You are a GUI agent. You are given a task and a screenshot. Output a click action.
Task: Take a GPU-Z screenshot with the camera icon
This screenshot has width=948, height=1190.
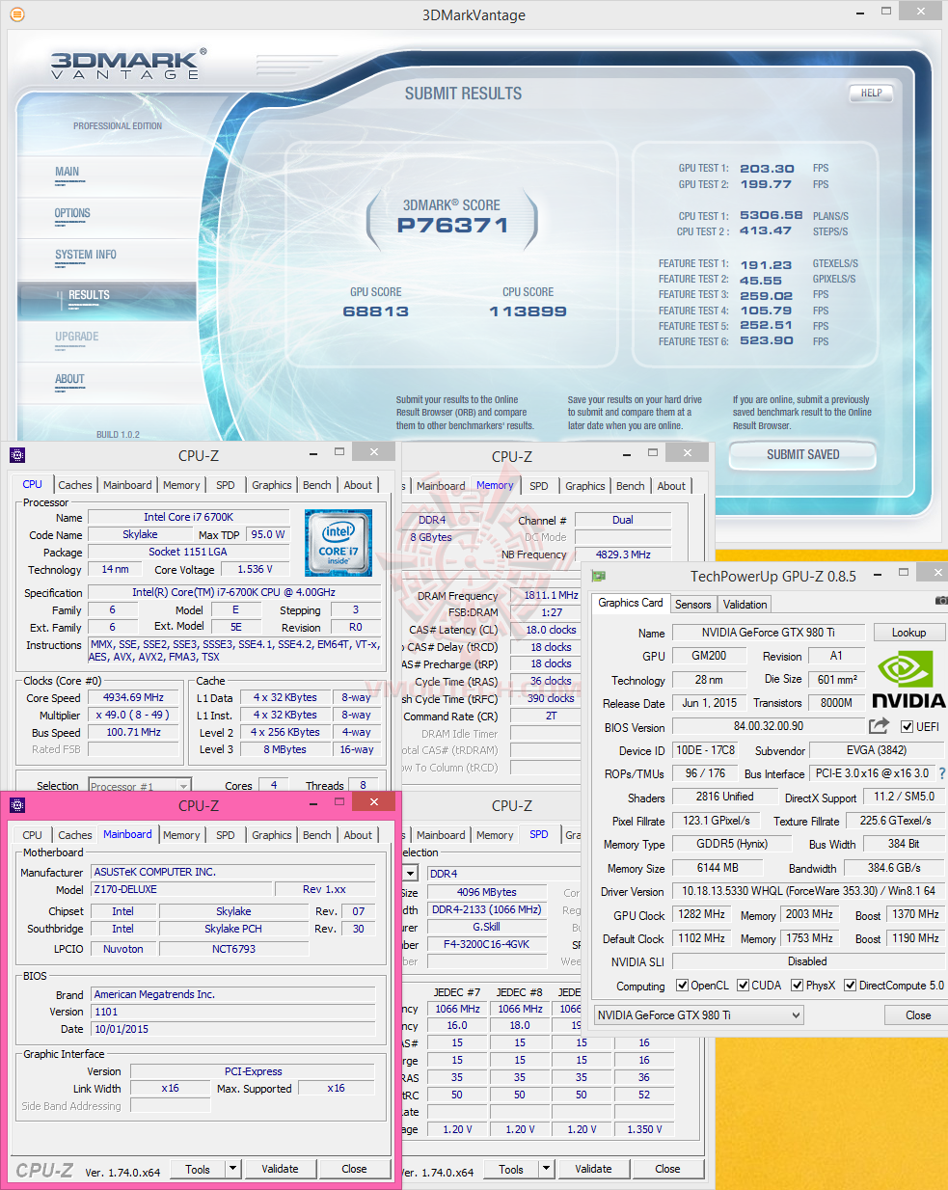pyautogui.click(x=941, y=601)
